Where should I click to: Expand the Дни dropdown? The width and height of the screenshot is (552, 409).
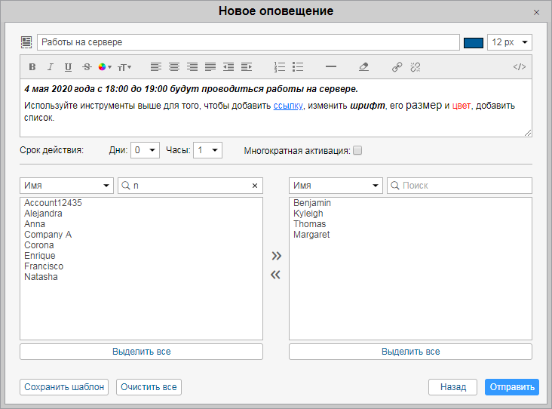145,150
